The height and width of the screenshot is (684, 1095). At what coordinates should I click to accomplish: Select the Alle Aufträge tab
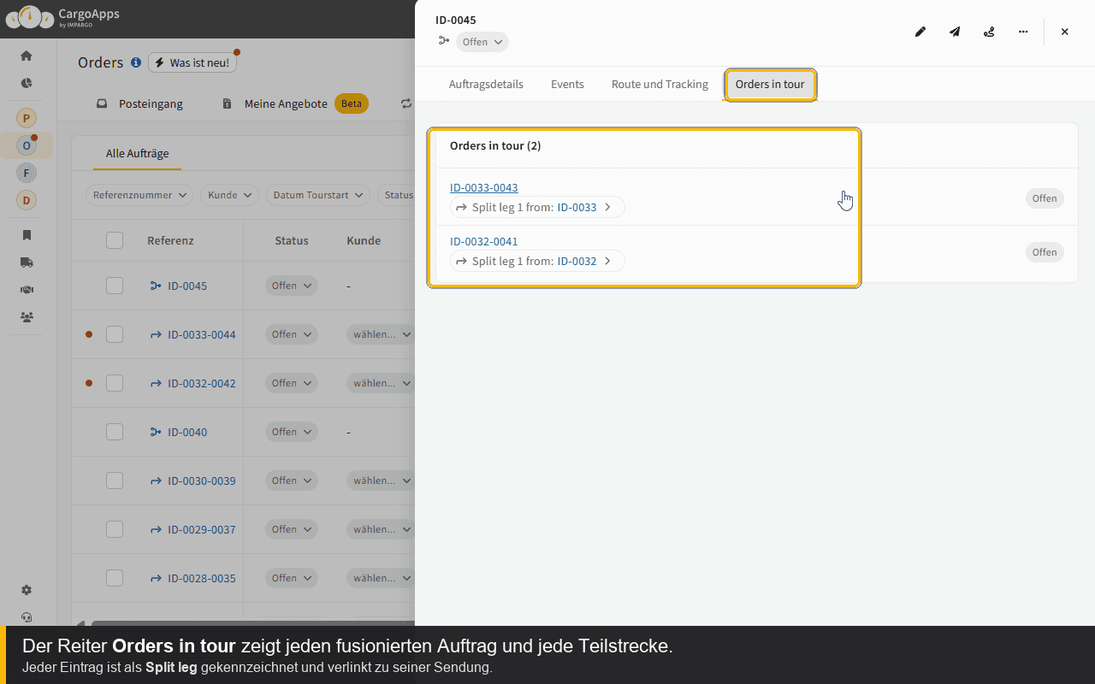138,154
